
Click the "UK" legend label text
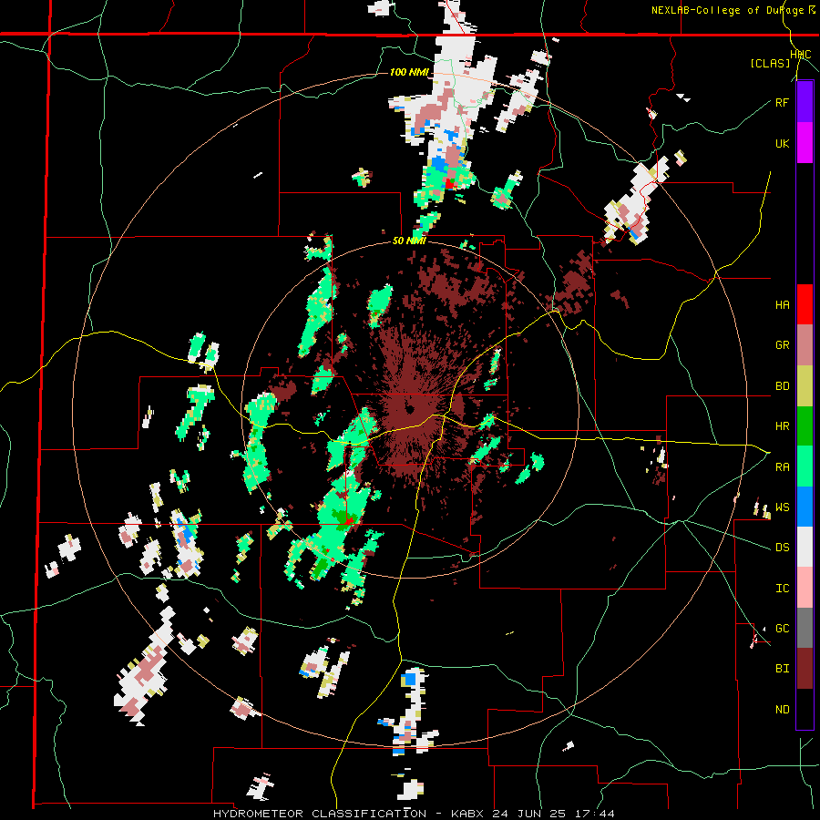tap(783, 143)
